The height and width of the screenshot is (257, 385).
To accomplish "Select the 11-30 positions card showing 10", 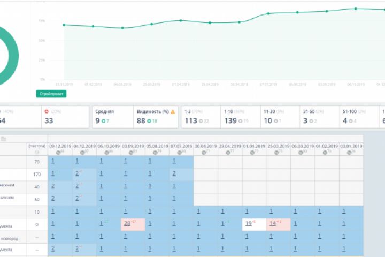I will [x=280, y=117].
